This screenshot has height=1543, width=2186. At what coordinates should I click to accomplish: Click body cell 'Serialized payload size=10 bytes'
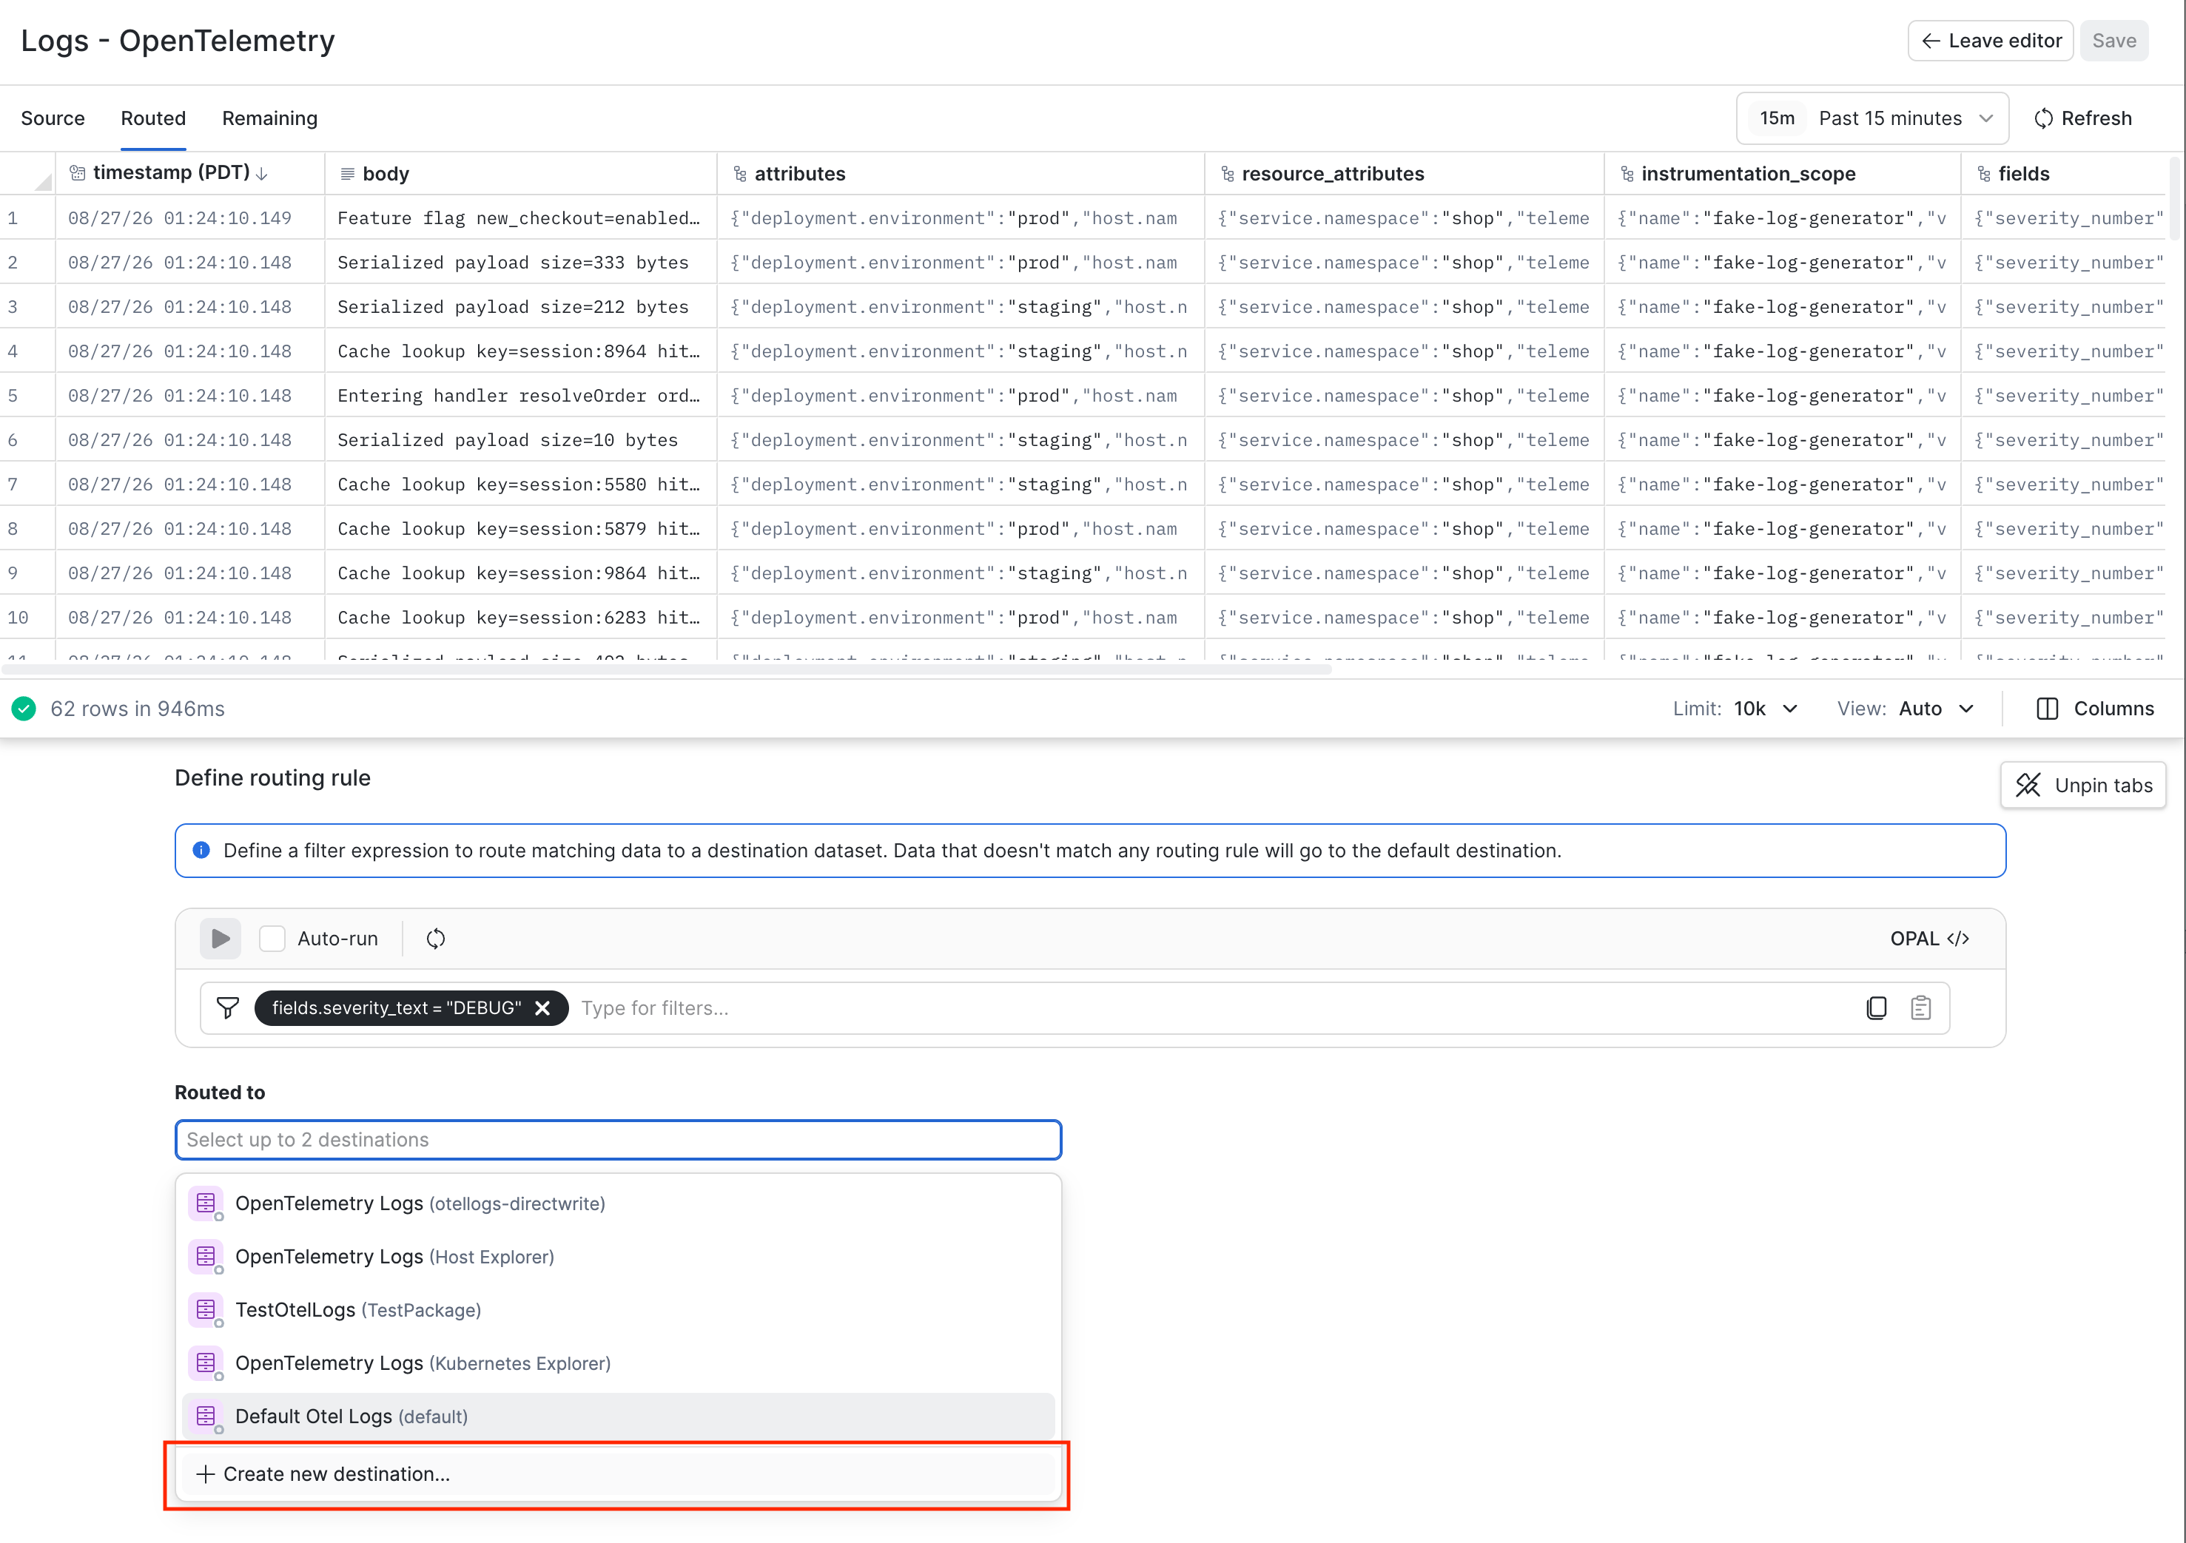pyautogui.click(x=519, y=440)
